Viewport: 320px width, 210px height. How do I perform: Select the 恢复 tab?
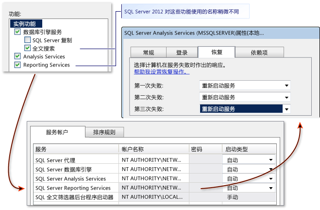pyautogui.click(x=217, y=52)
